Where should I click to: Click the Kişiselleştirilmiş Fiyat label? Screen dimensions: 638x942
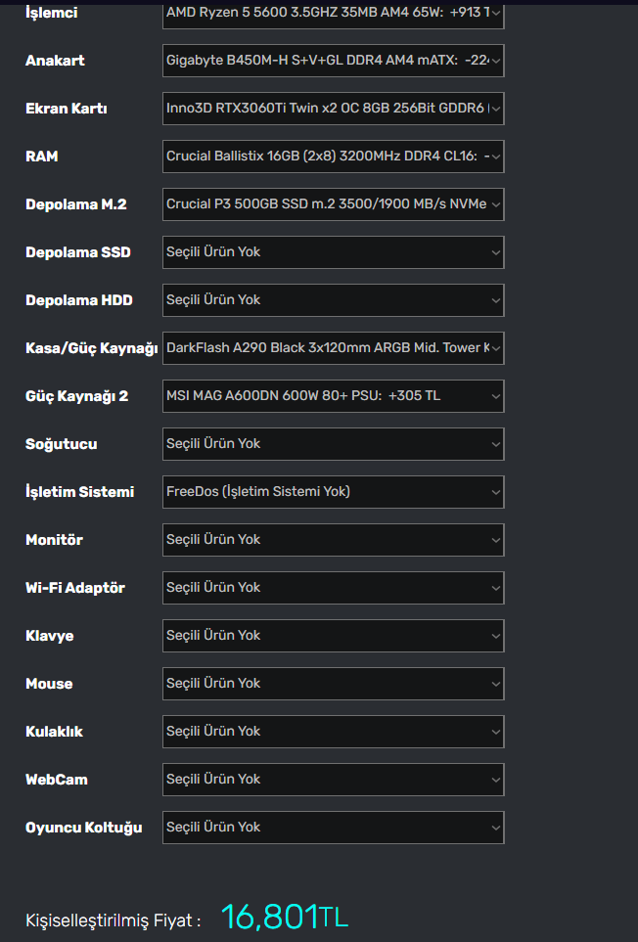coord(114,920)
